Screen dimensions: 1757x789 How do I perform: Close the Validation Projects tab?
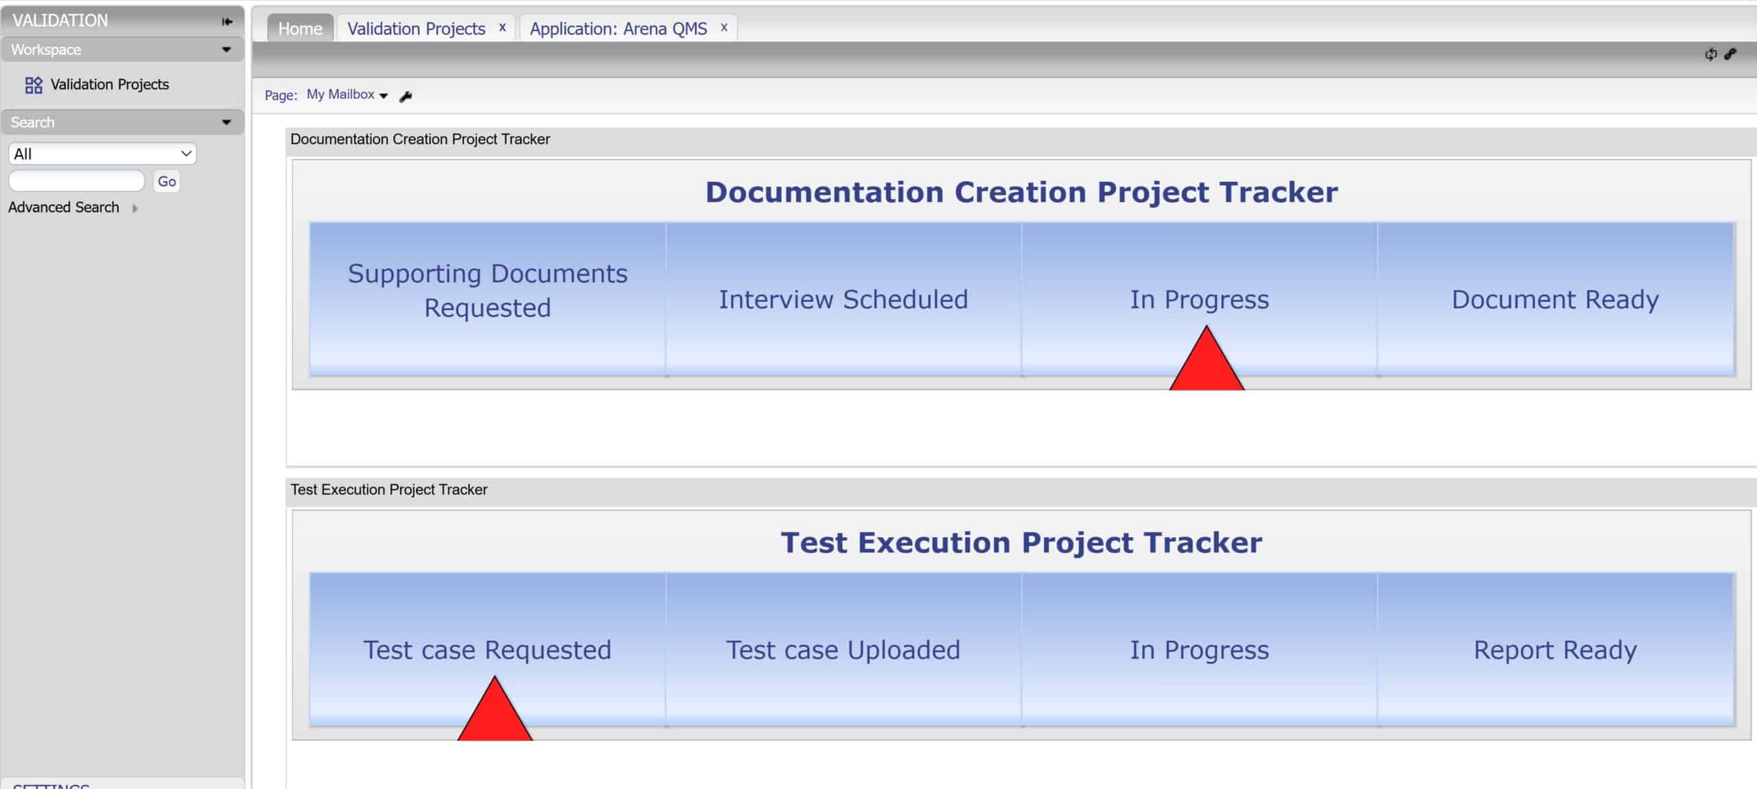pos(502,27)
